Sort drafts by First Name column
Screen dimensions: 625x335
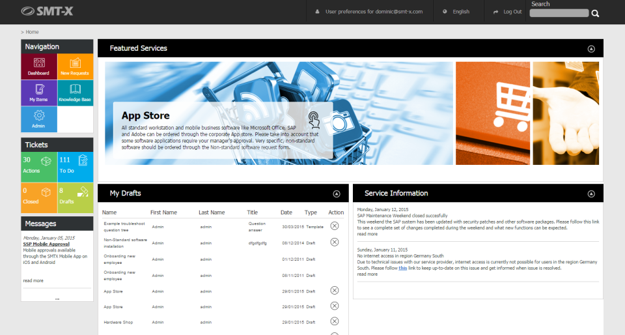(x=163, y=212)
